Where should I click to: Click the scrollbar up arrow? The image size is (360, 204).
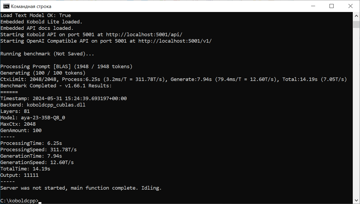click(x=356, y=16)
